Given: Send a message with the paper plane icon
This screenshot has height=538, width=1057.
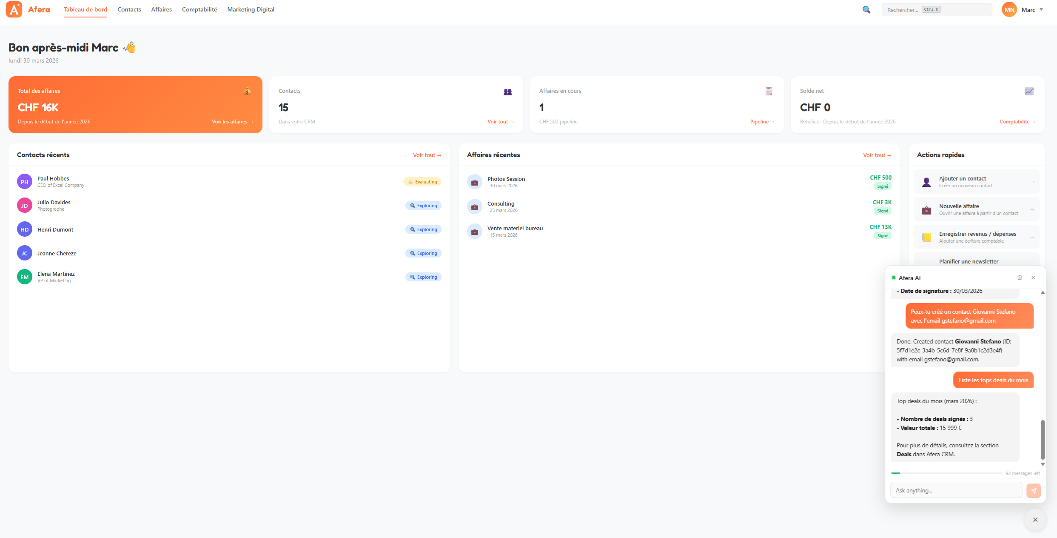Looking at the screenshot, I should [1034, 490].
